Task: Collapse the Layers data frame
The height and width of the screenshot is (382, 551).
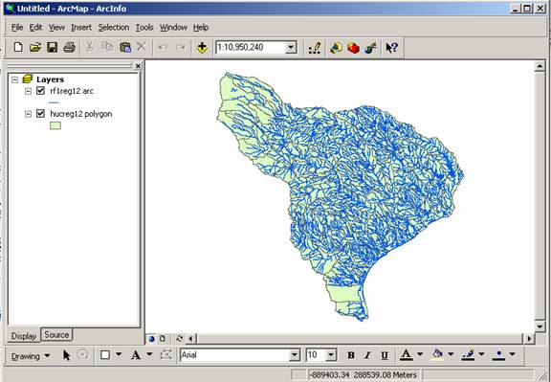Action: pyautogui.click(x=14, y=79)
